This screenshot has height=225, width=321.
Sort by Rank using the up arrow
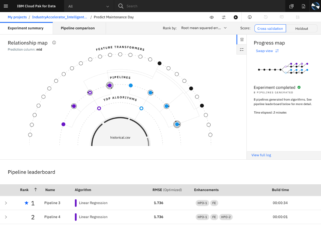coord(36,189)
